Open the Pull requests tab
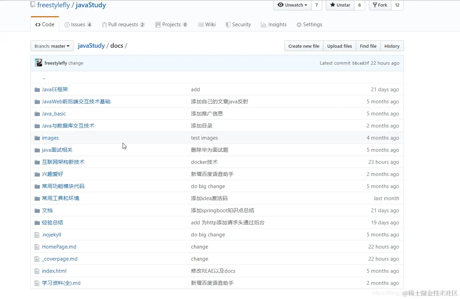The height and width of the screenshot is (299, 460). pyautogui.click(x=123, y=25)
